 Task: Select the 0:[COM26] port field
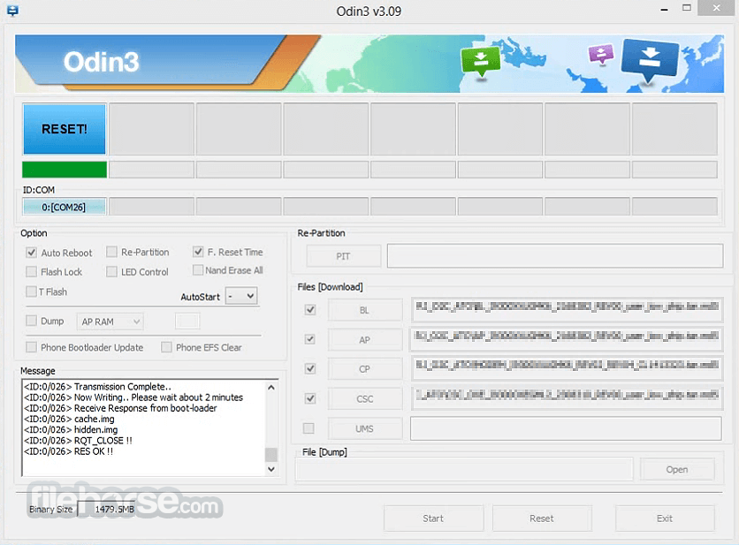click(65, 207)
